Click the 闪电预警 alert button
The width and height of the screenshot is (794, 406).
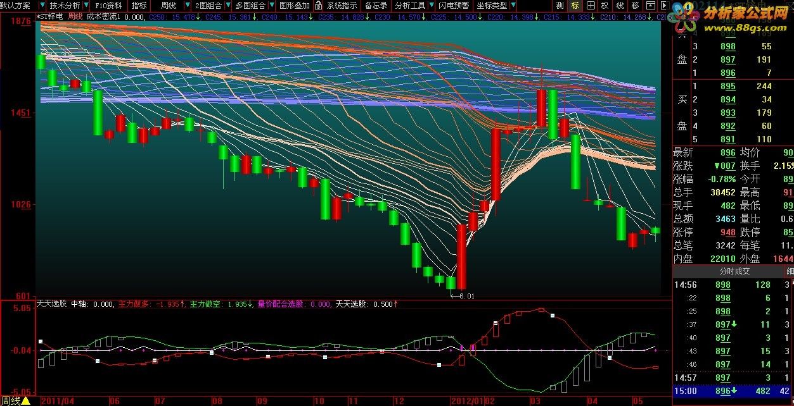(x=454, y=6)
